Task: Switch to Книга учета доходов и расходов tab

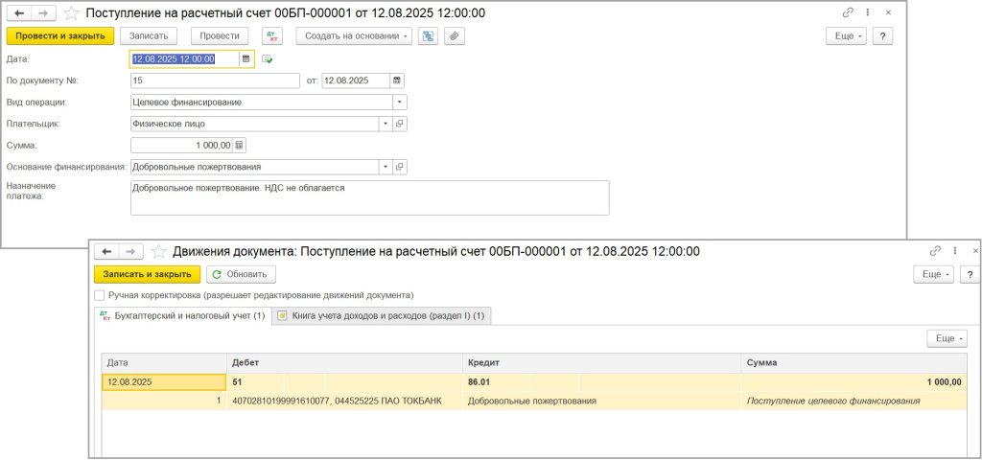Action: (x=382, y=315)
